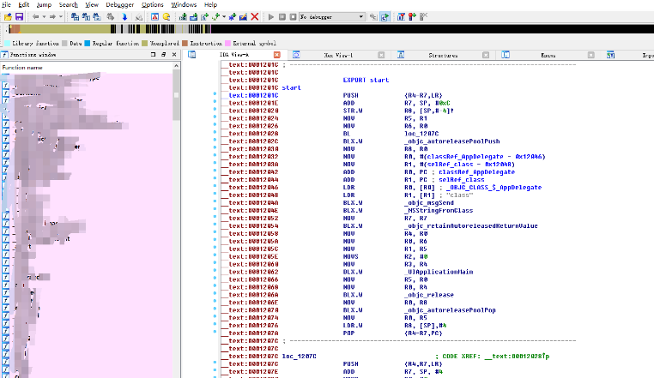Switch to the Enums tab
Screen dimensions: 654x378
548,55
